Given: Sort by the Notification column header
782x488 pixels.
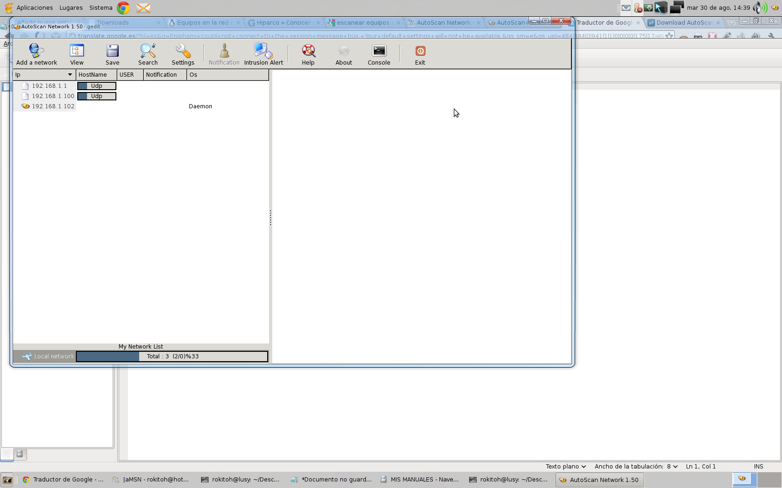Looking at the screenshot, I should [165, 75].
